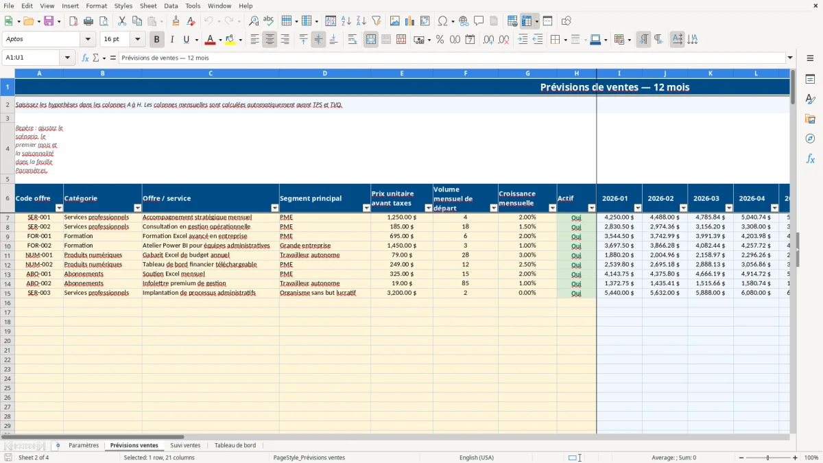Screen dimensions: 823x463
Task: Open Find and Replace icon
Action: click(x=254, y=21)
